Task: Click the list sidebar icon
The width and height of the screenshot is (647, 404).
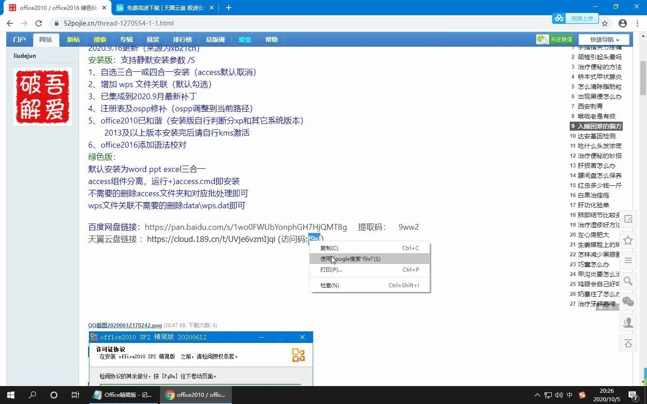Action: coord(628,260)
